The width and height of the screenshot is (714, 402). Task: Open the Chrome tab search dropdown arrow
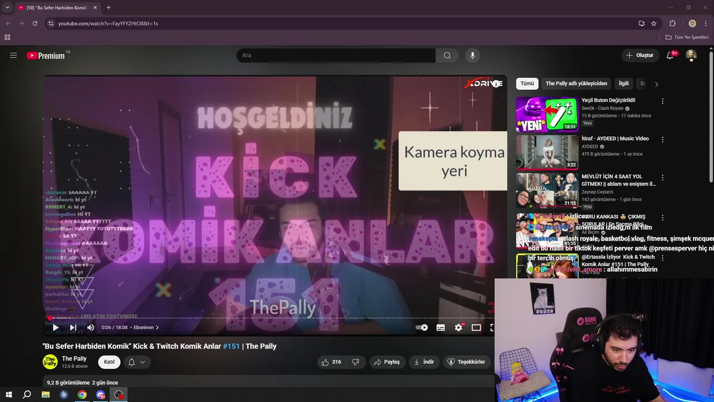[7, 7]
